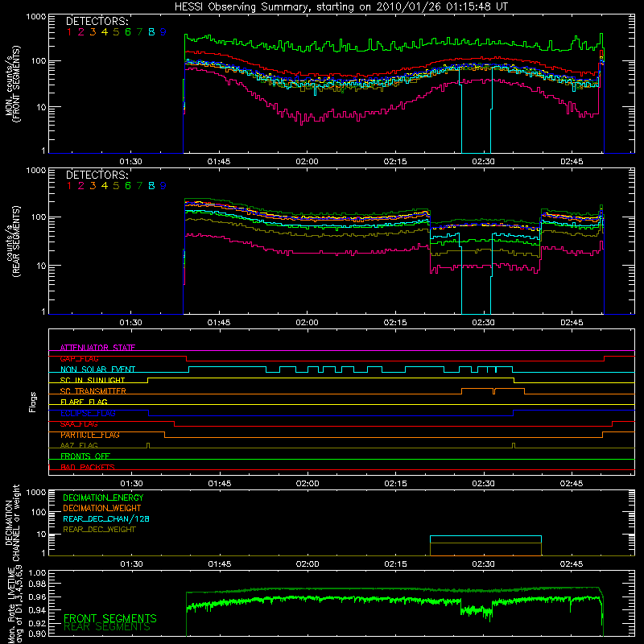This screenshot has height=644, width=644.
Task: Click the REAR_DEC_WEIGHT legend entry
Action: click(99, 530)
